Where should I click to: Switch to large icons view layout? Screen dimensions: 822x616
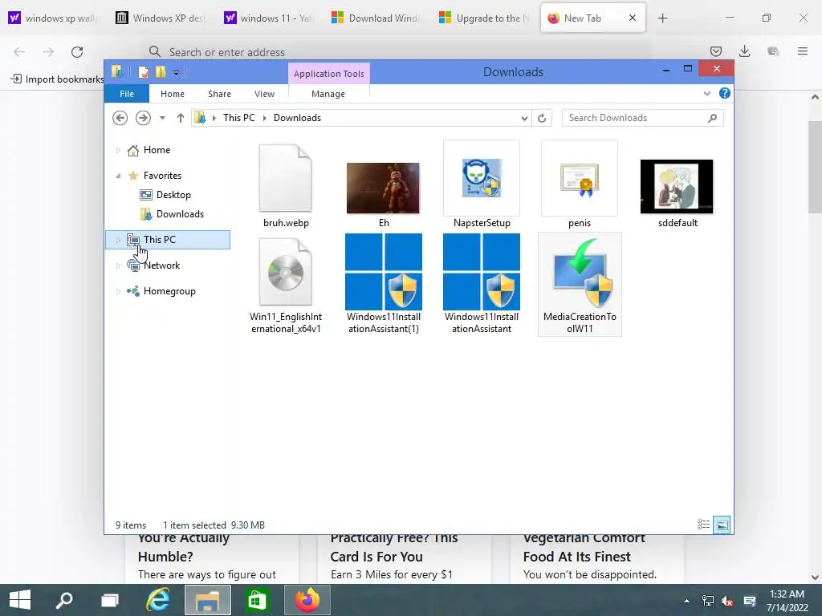pyautogui.click(x=722, y=525)
